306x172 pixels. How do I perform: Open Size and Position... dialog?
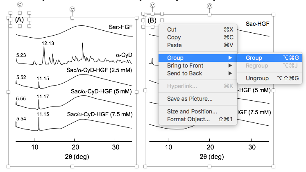click(198, 111)
